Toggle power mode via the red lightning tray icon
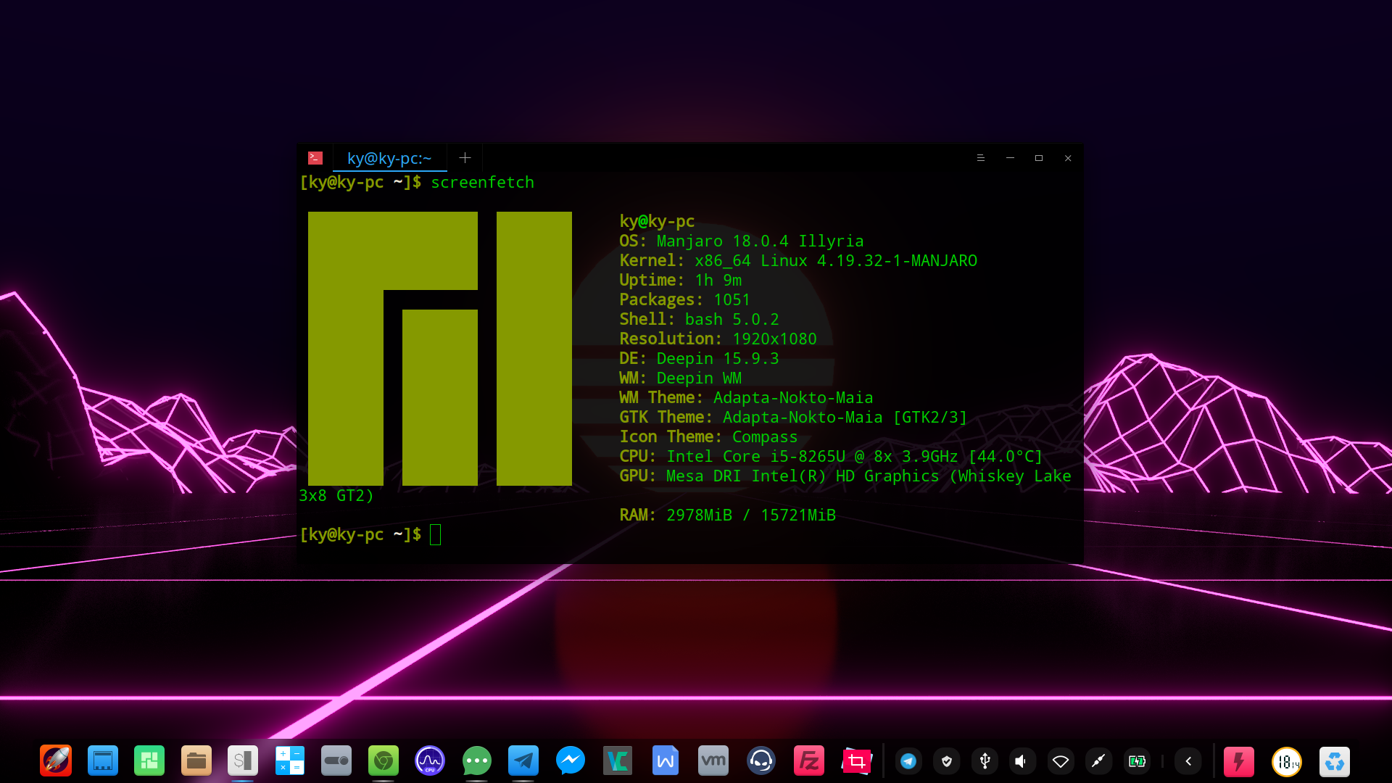The height and width of the screenshot is (783, 1392). [1240, 761]
